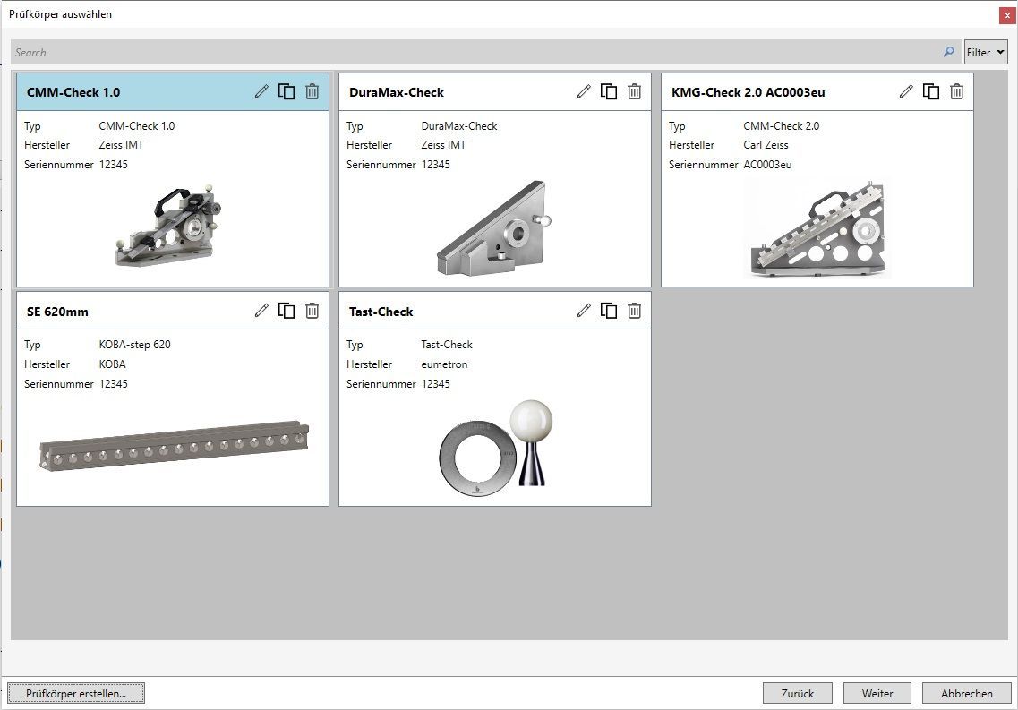Click the Search input field

[x=475, y=53]
